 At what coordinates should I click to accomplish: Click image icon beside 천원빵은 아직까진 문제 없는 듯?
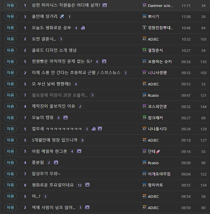[104, 62]
